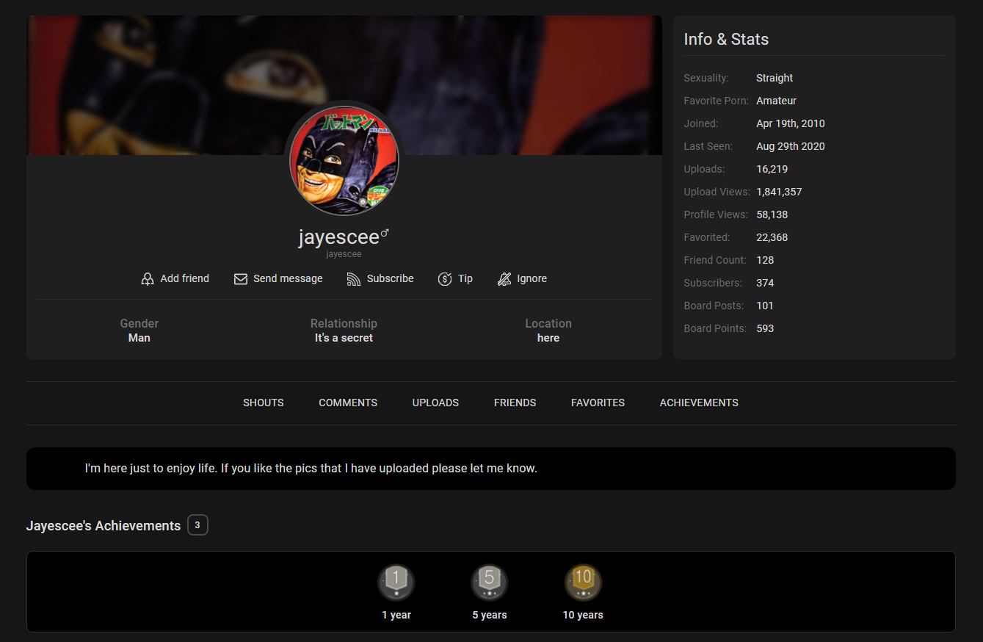Click the Favorited count 22,368
The width and height of the screenshot is (983, 642).
(772, 237)
